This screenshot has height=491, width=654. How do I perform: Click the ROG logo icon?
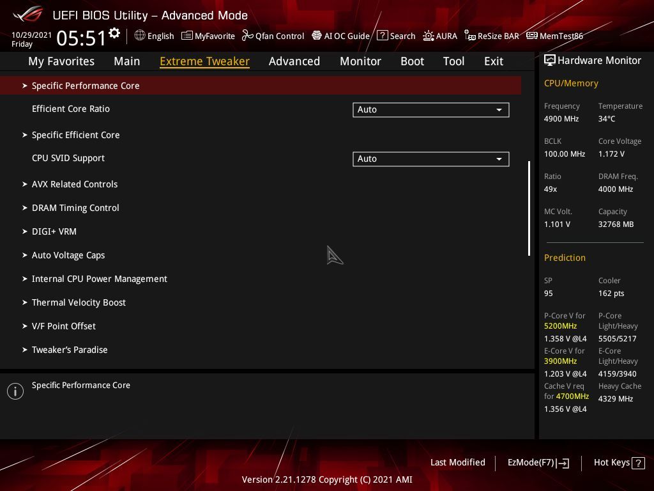tap(27, 15)
